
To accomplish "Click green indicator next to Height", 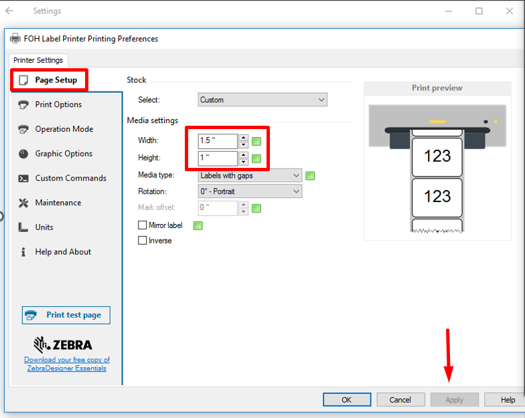I will click(256, 159).
